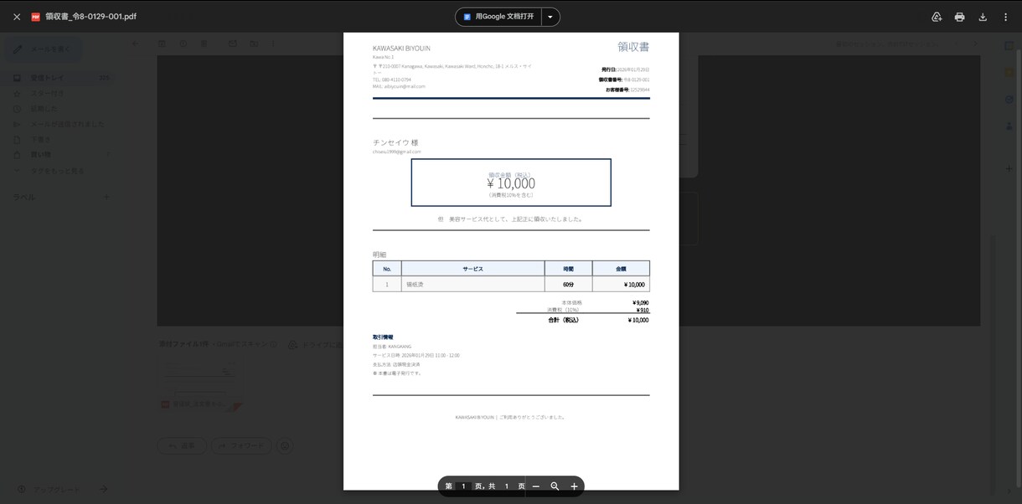Click the footer thank-you line ご利用ありがとうございました
1022x504 pixels.
tap(533, 417)
